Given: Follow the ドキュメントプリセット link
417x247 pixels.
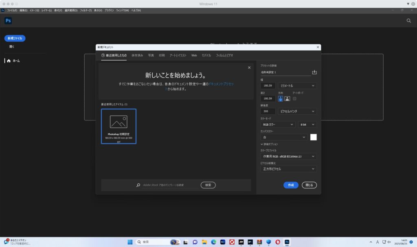Looking at the screenshot, I should point(221,84).
